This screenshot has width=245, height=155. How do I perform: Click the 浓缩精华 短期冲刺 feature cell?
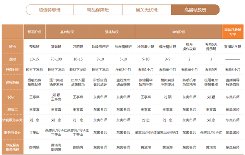146,82
